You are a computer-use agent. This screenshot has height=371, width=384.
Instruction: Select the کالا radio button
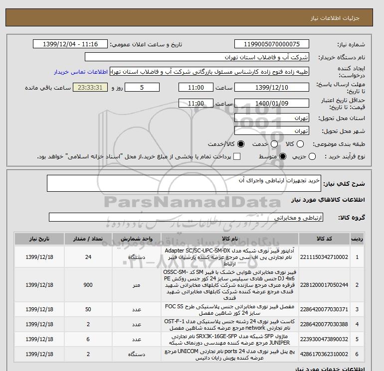tap(300, 144)
